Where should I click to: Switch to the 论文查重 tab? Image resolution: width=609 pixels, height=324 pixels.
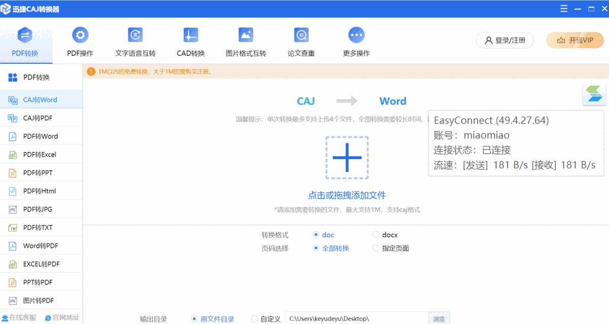301,41
